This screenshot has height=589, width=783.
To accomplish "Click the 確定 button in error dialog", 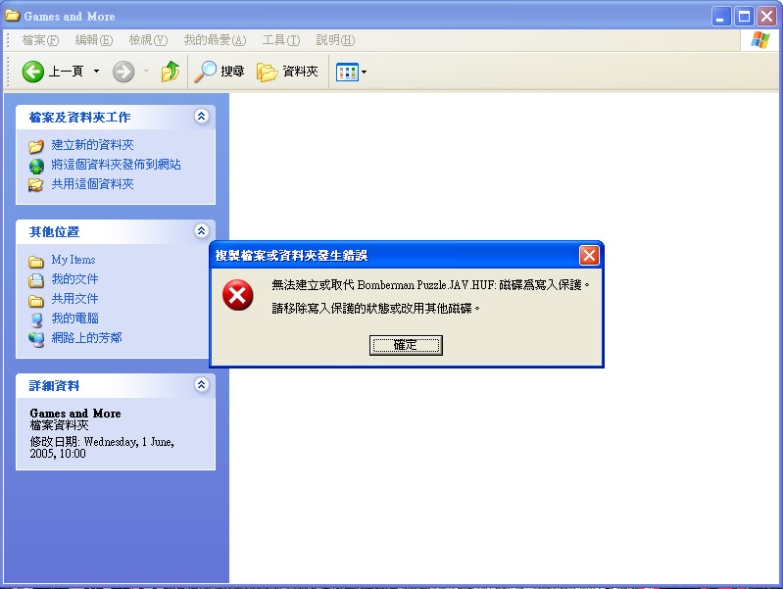I will [406, 345].
